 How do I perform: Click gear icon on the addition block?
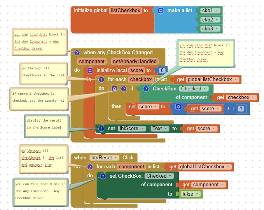[178, 107]
